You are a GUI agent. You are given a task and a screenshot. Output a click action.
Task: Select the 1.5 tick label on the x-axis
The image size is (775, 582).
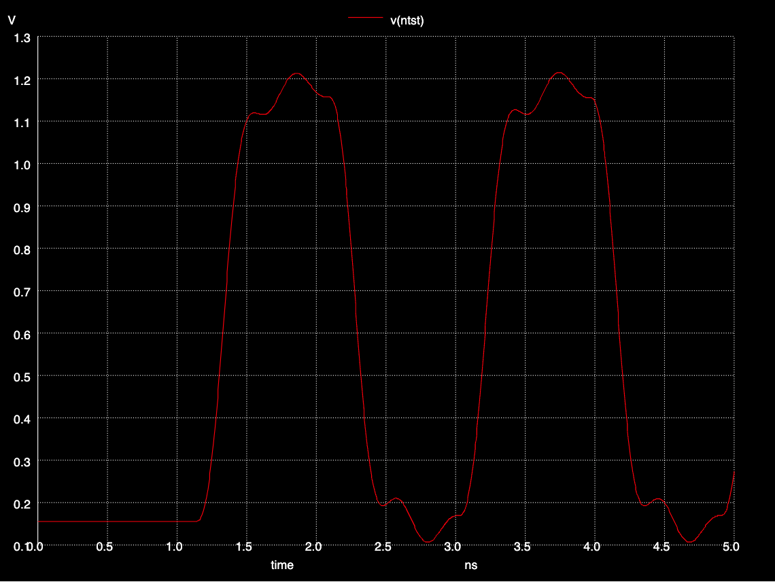[244, 547]
